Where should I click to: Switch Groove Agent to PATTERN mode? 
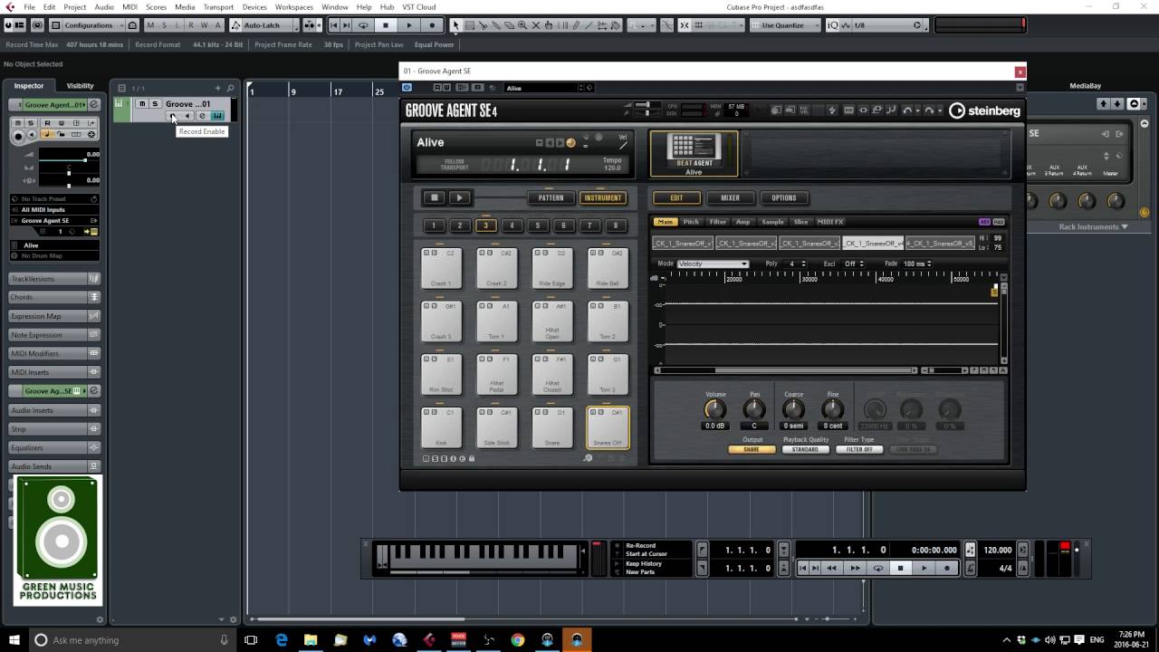point(551,197)
